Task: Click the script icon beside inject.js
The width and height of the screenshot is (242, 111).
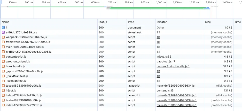Action: (x=3, y=90)
